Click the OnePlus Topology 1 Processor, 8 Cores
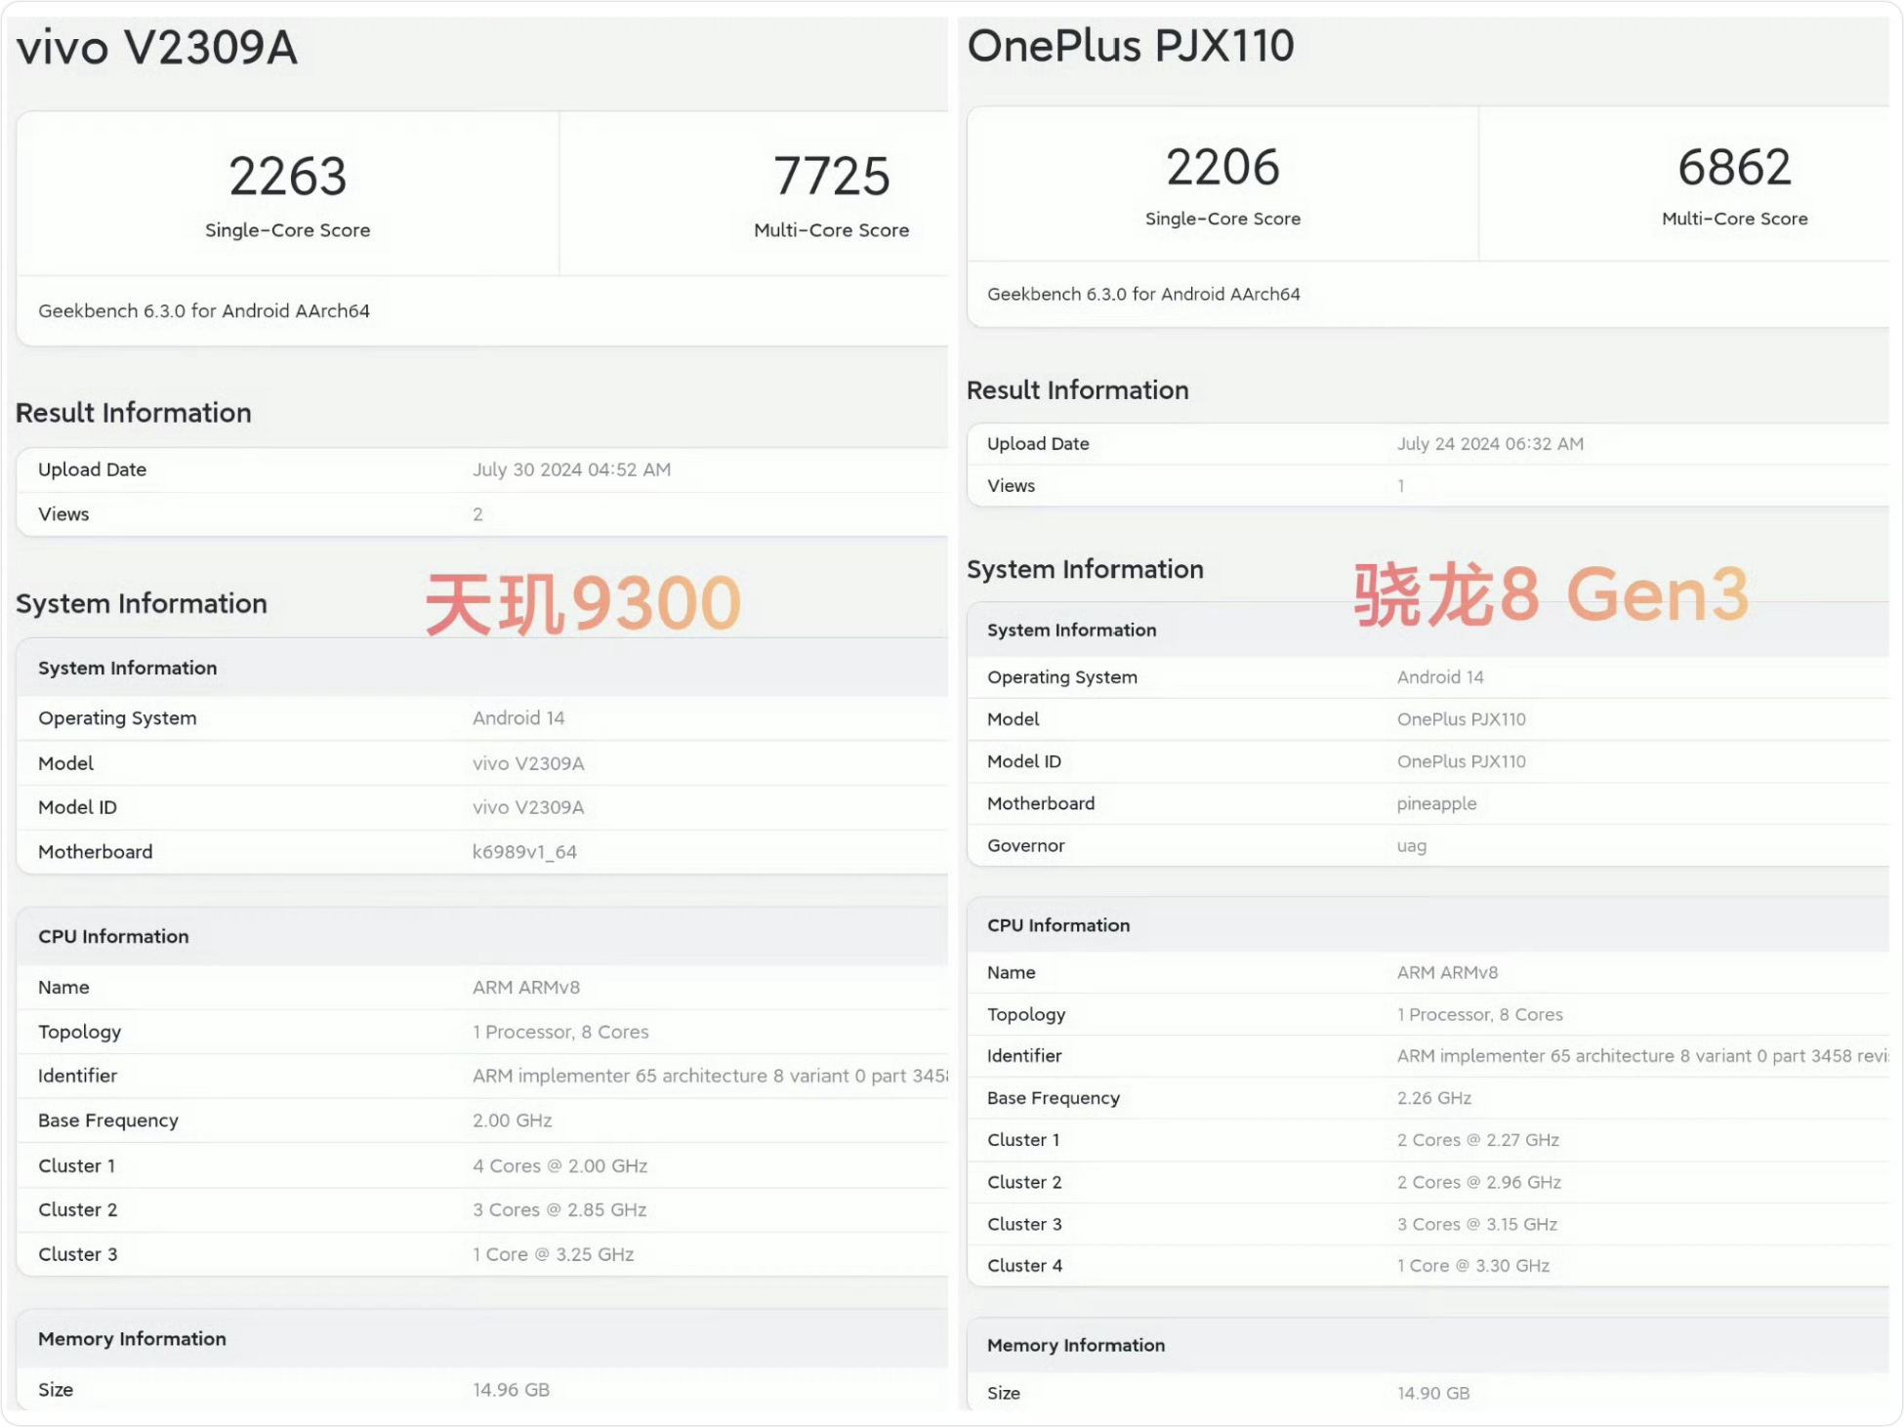Screen dimensions: 1904x1427 (1479, 1015)
